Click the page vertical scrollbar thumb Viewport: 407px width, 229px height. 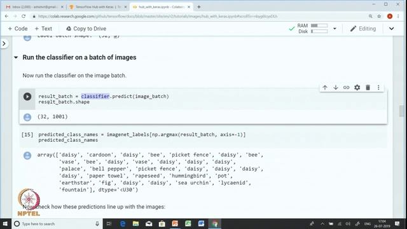pos(401,111)
